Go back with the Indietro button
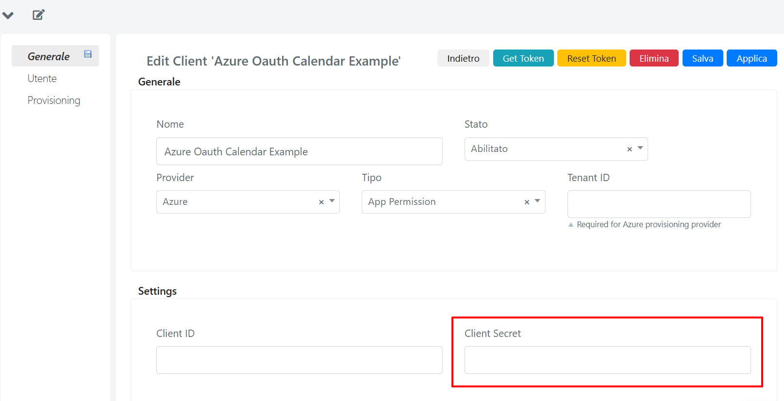 [x=463, y=58]
